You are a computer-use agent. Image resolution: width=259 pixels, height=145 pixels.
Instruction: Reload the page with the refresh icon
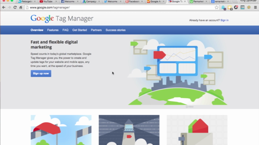pyautogui.click(x=15, y=7)
